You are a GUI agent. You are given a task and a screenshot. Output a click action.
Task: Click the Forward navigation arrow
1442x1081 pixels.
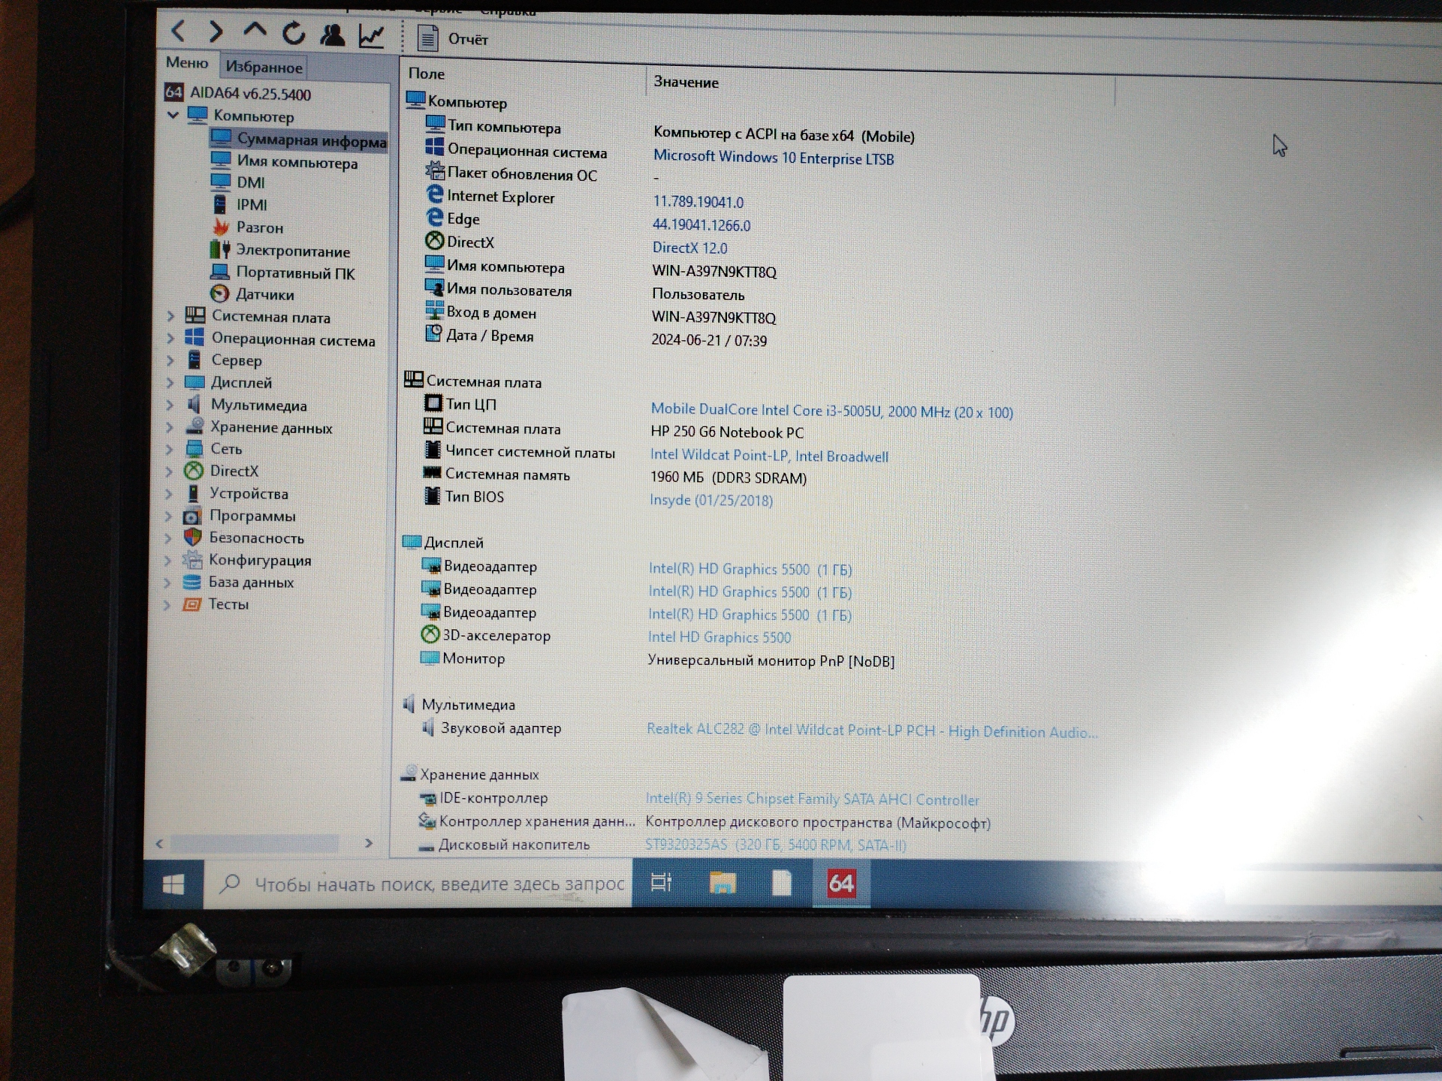216,32
